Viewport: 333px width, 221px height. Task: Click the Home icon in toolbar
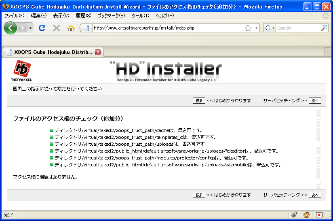(x=71, y=28)
